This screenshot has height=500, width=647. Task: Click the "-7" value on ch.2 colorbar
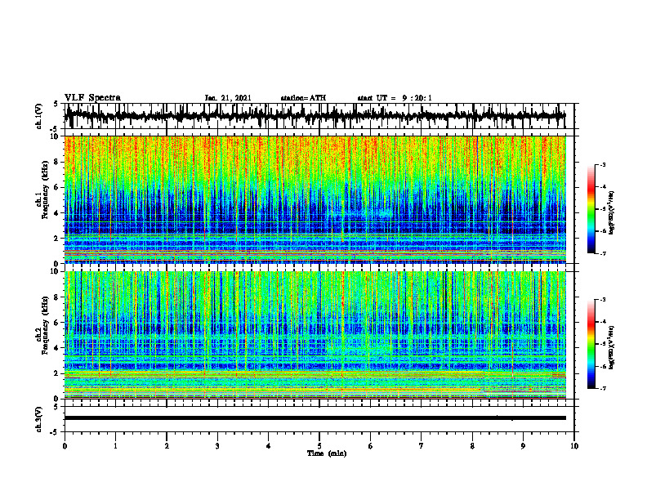603,388
